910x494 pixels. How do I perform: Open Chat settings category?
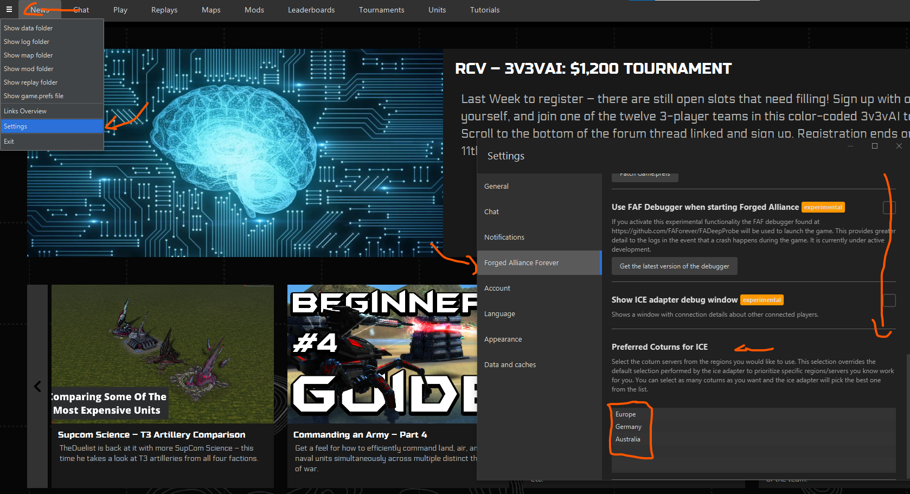coord(539,212)
